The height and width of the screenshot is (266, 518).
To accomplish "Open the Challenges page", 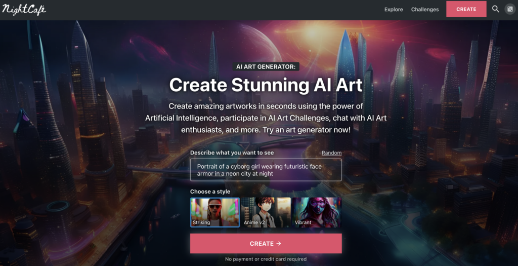I will point(425,9).
